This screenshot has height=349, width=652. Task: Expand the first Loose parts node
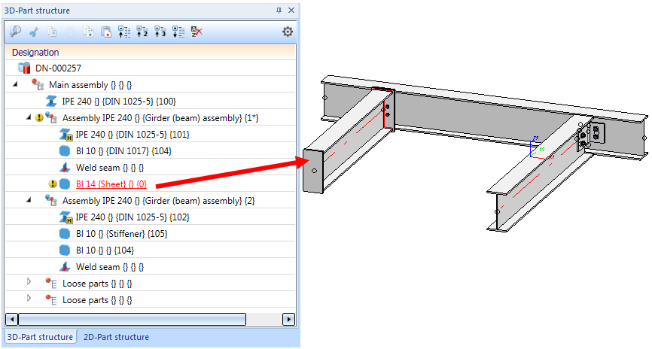(x=29, y=282)
